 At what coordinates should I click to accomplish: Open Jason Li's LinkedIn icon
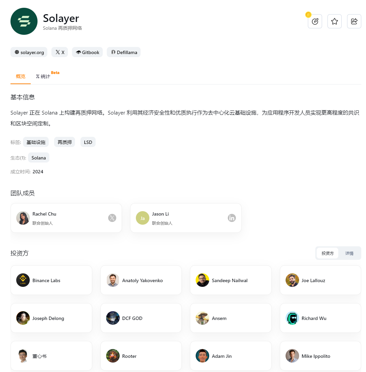(x=231, y=218)
